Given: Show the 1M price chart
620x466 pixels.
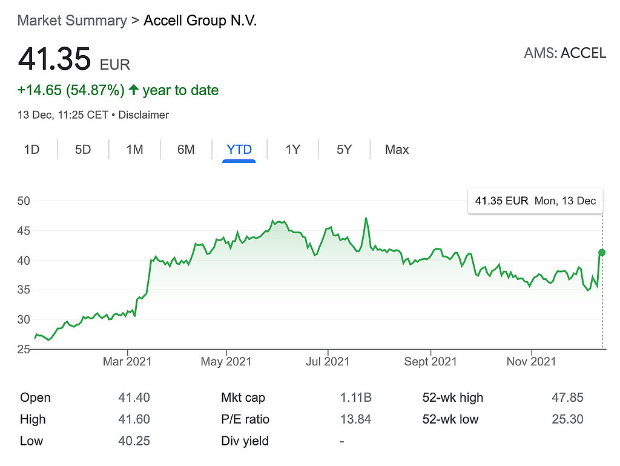Looking at the screenshot, I should 134,150.
